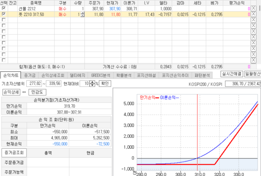261x176 pixels.
Task: Edit the upper range field 339.56
Action: tap(54, 83)
